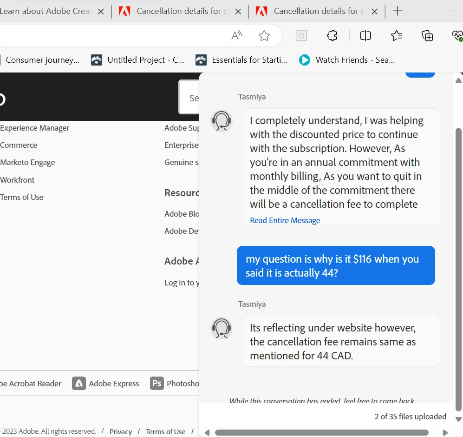The width and height of the screenshot is (463, 437).
Task: Open a new browser tab
Action: pyautogui.click(x=398, y=11)
